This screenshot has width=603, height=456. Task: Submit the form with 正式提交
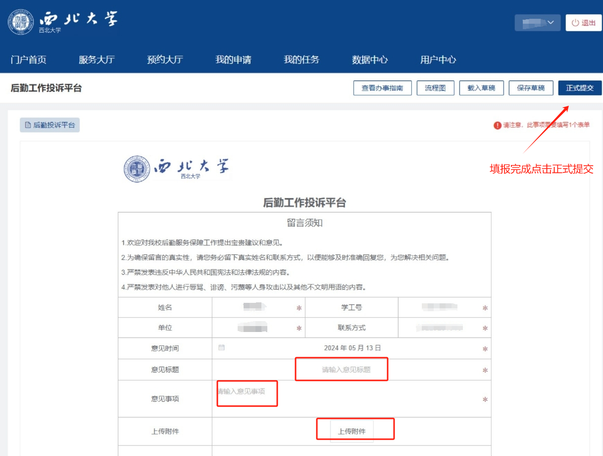click(x=579, y=88)
